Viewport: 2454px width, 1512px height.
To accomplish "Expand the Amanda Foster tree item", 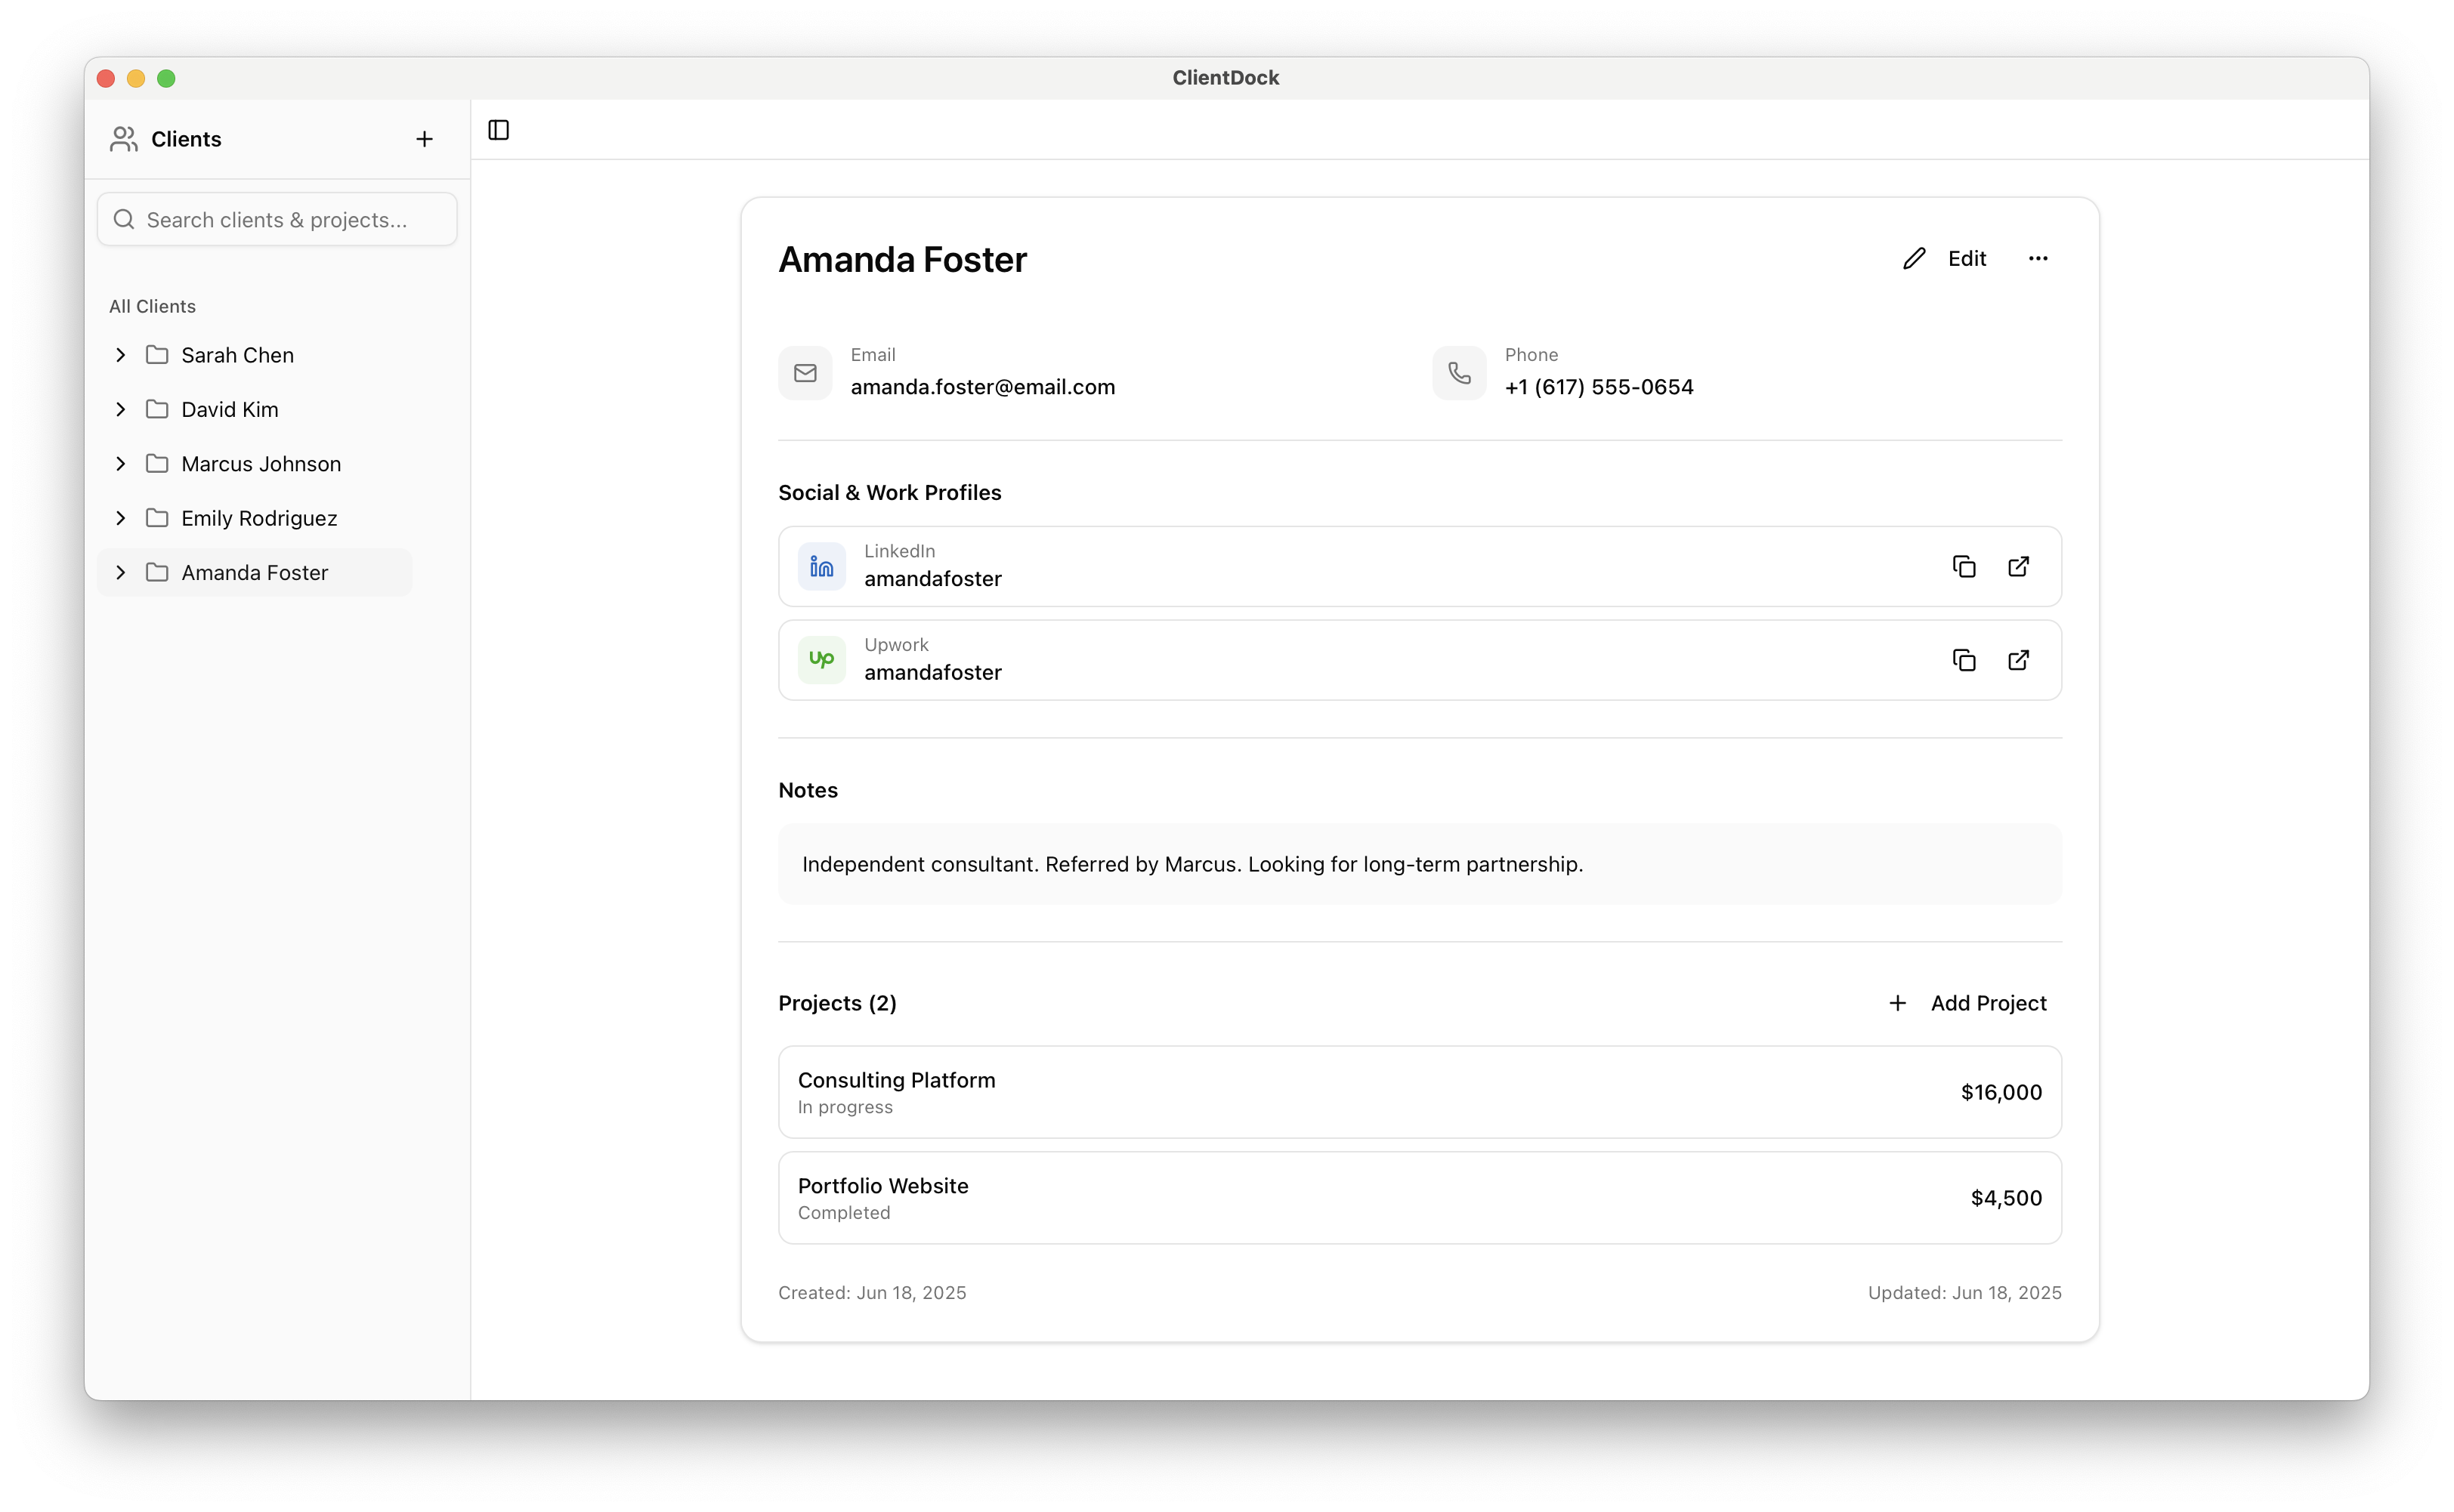I will (120, 572).
